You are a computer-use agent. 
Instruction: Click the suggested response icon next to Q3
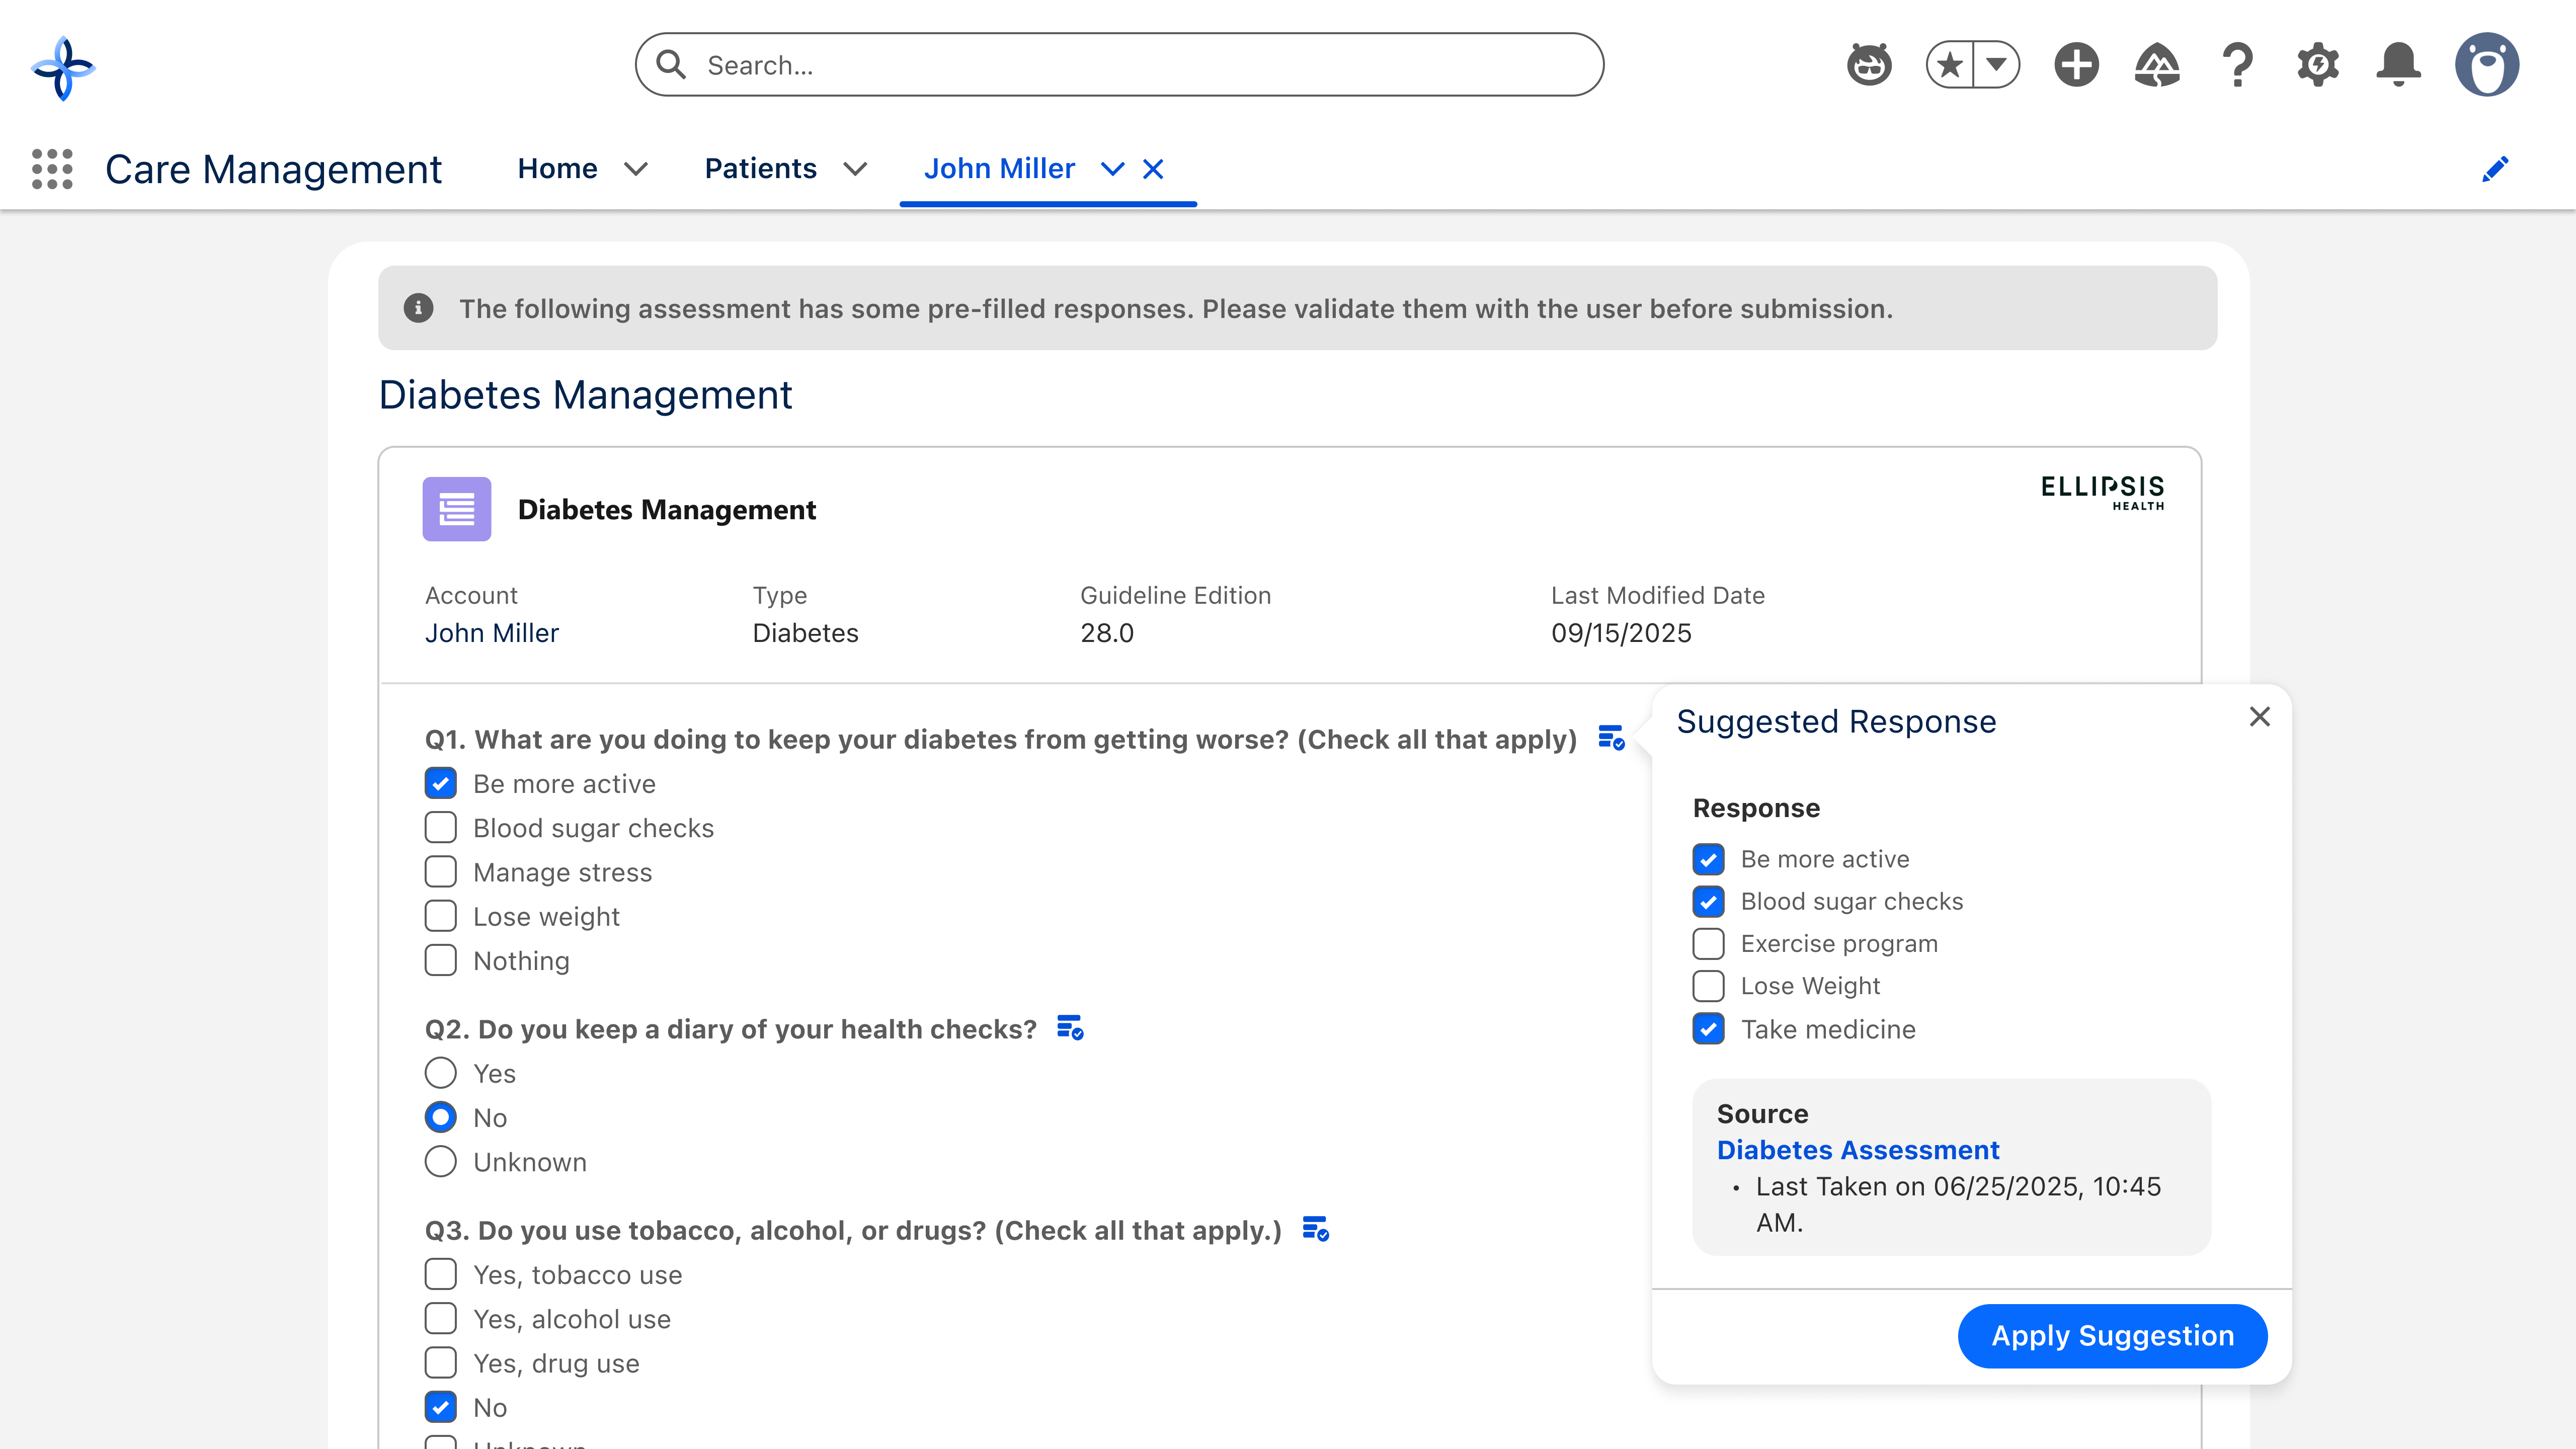pos(1315,1229)
